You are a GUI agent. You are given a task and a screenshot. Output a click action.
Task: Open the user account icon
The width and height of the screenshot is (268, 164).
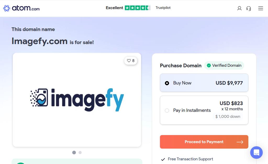pyautogui.click(x=239, y=8)
